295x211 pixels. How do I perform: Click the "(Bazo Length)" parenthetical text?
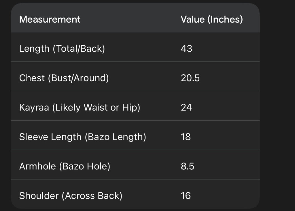pos(115,137)
